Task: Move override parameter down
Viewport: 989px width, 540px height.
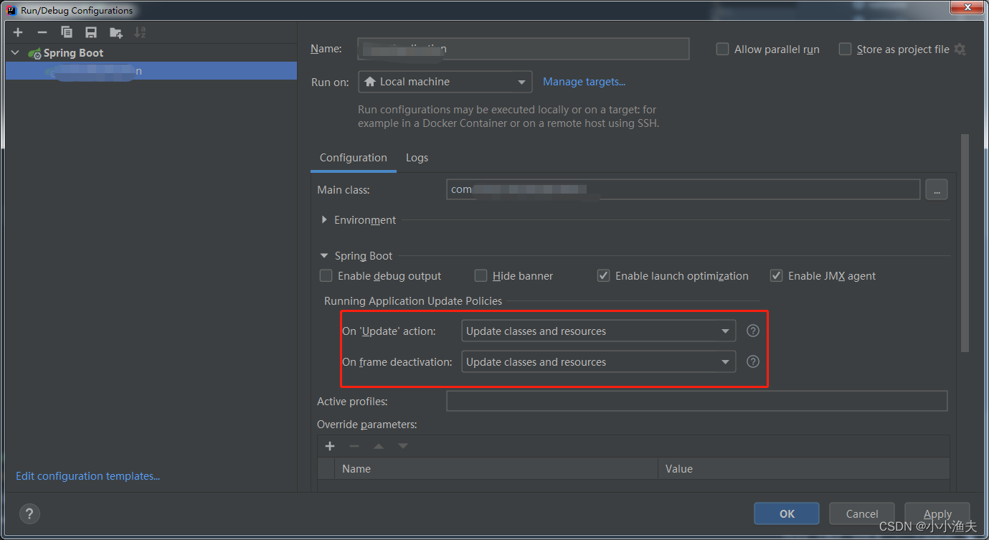Action: point(403,446)
